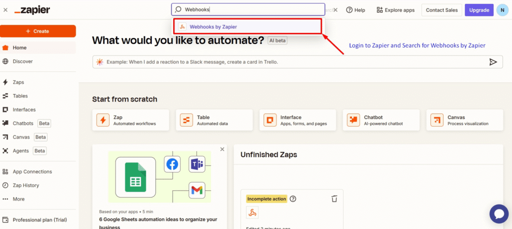Click the send arrow icon

click(493, 61)
